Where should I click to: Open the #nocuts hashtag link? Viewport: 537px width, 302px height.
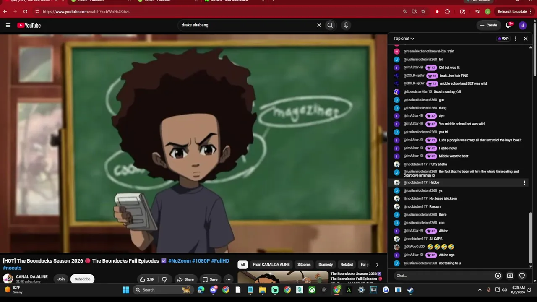[12, 268]
